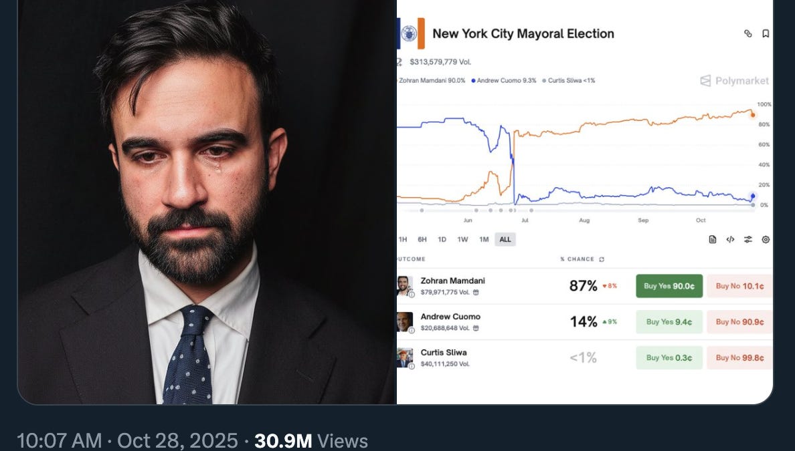
Task: Click Buy No 10.1¢ for Mamdani
Action: [739, 286]
